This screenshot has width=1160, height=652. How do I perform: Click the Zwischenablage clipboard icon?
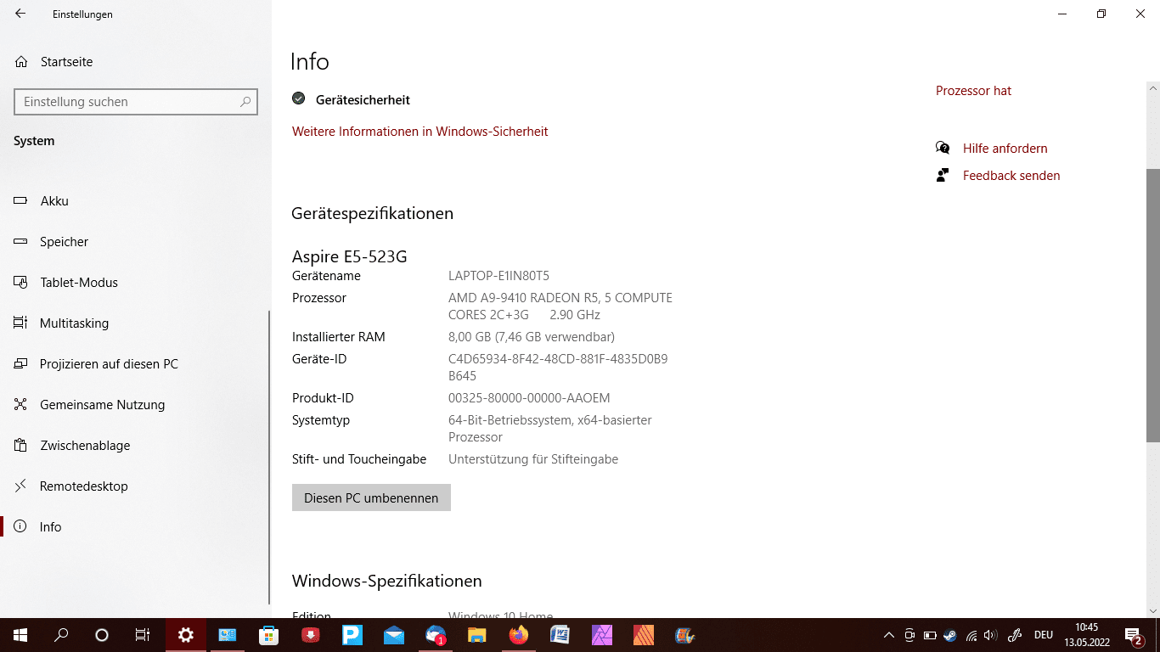tap(21, 446)
